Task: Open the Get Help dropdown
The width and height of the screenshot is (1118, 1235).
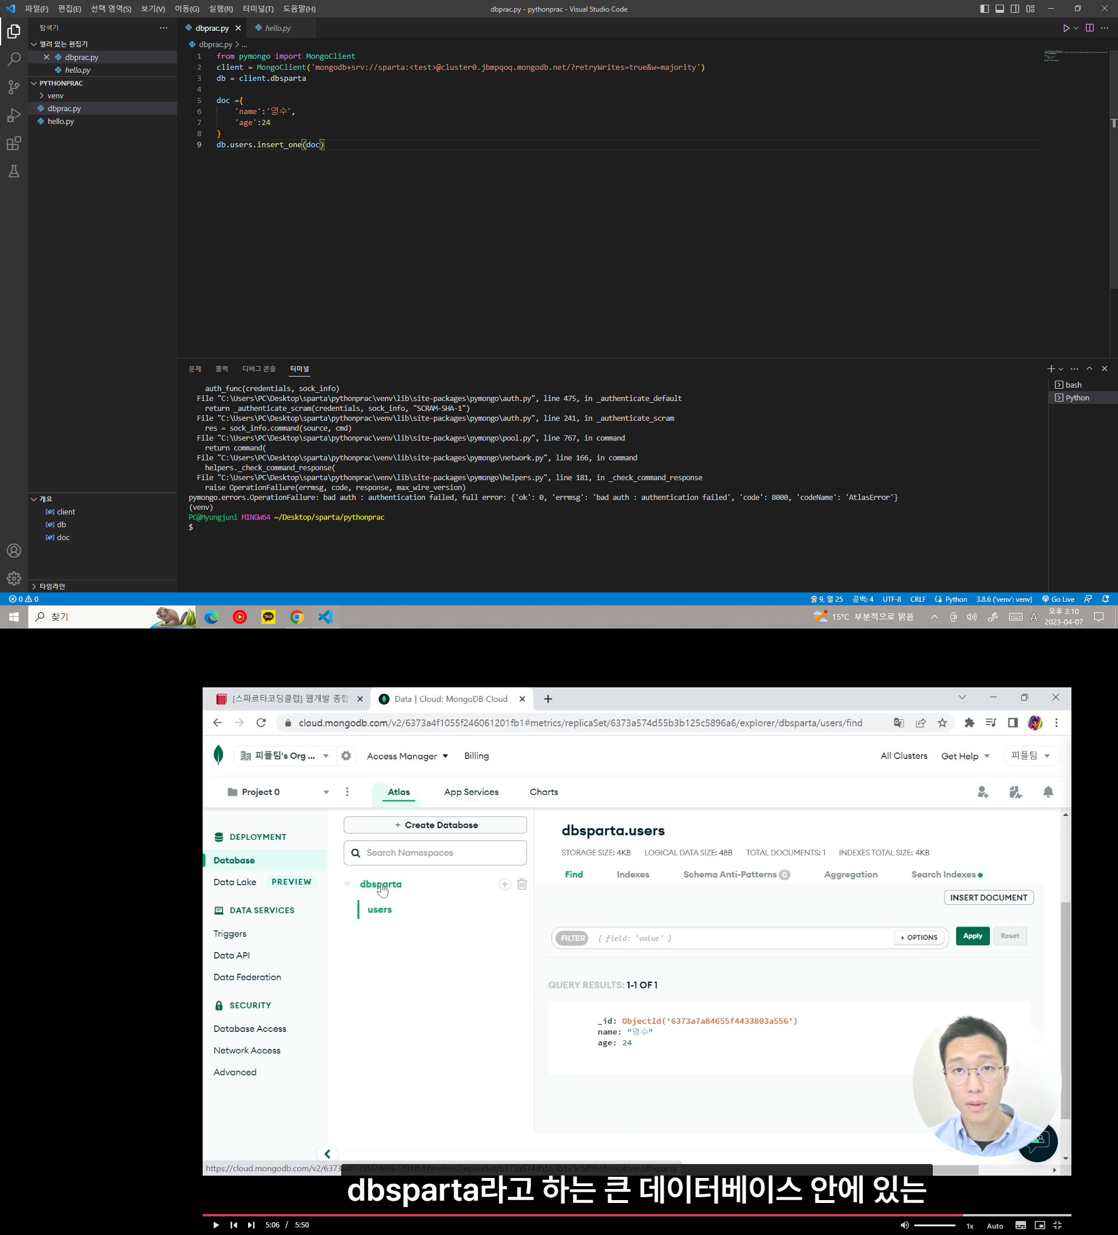Action: (x=965, y=756)
